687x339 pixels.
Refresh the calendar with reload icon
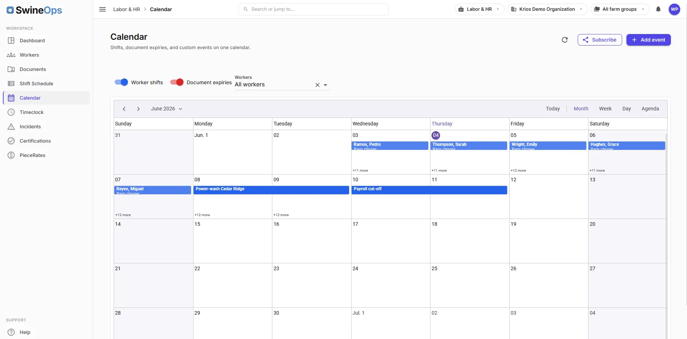click(565, 40)
